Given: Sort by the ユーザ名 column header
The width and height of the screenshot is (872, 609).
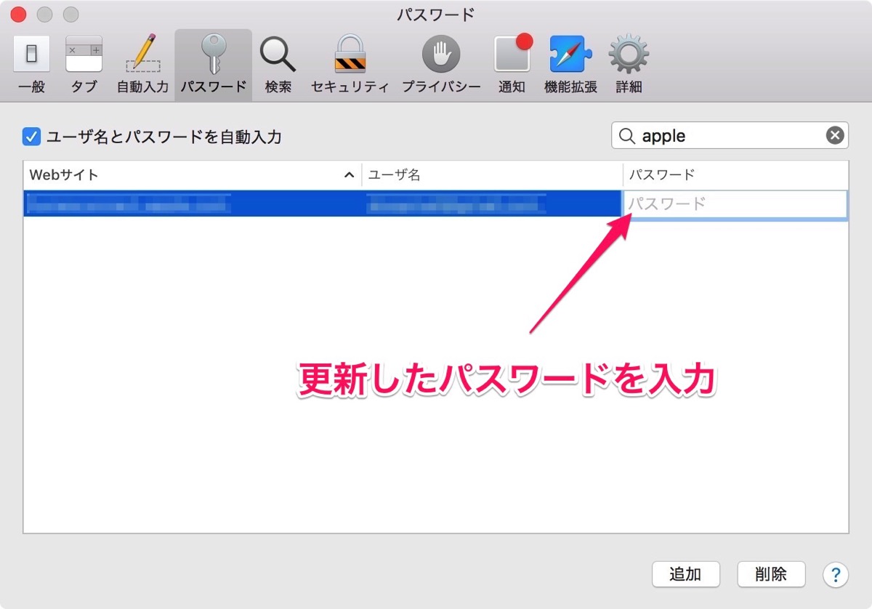Looking at the screenshot, I should pyautogui.click(x=492, y=174).
